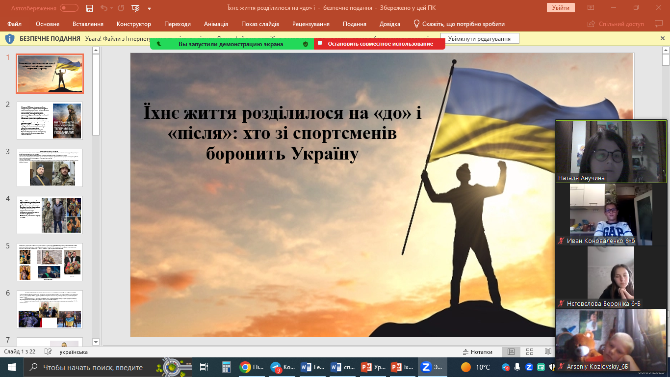
Task: Open the Подання tab
Action: (355, 24)
